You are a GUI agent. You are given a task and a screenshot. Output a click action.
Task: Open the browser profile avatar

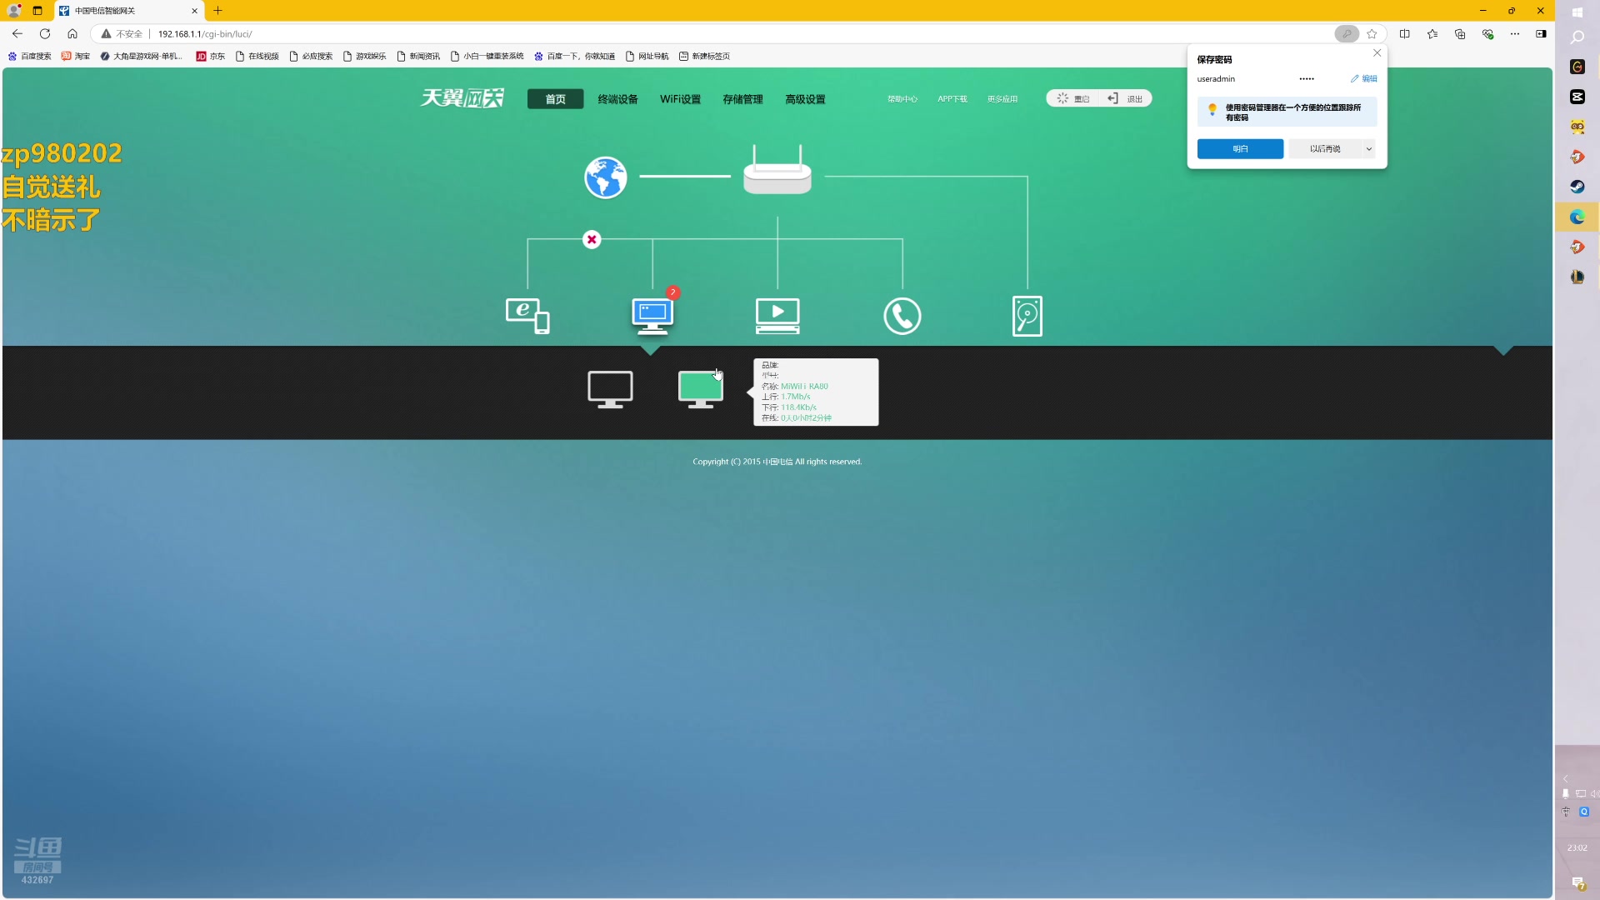14,11
